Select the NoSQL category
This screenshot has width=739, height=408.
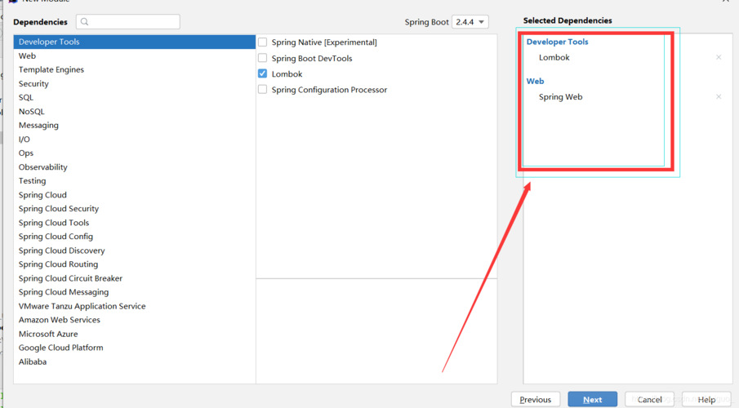32,111
